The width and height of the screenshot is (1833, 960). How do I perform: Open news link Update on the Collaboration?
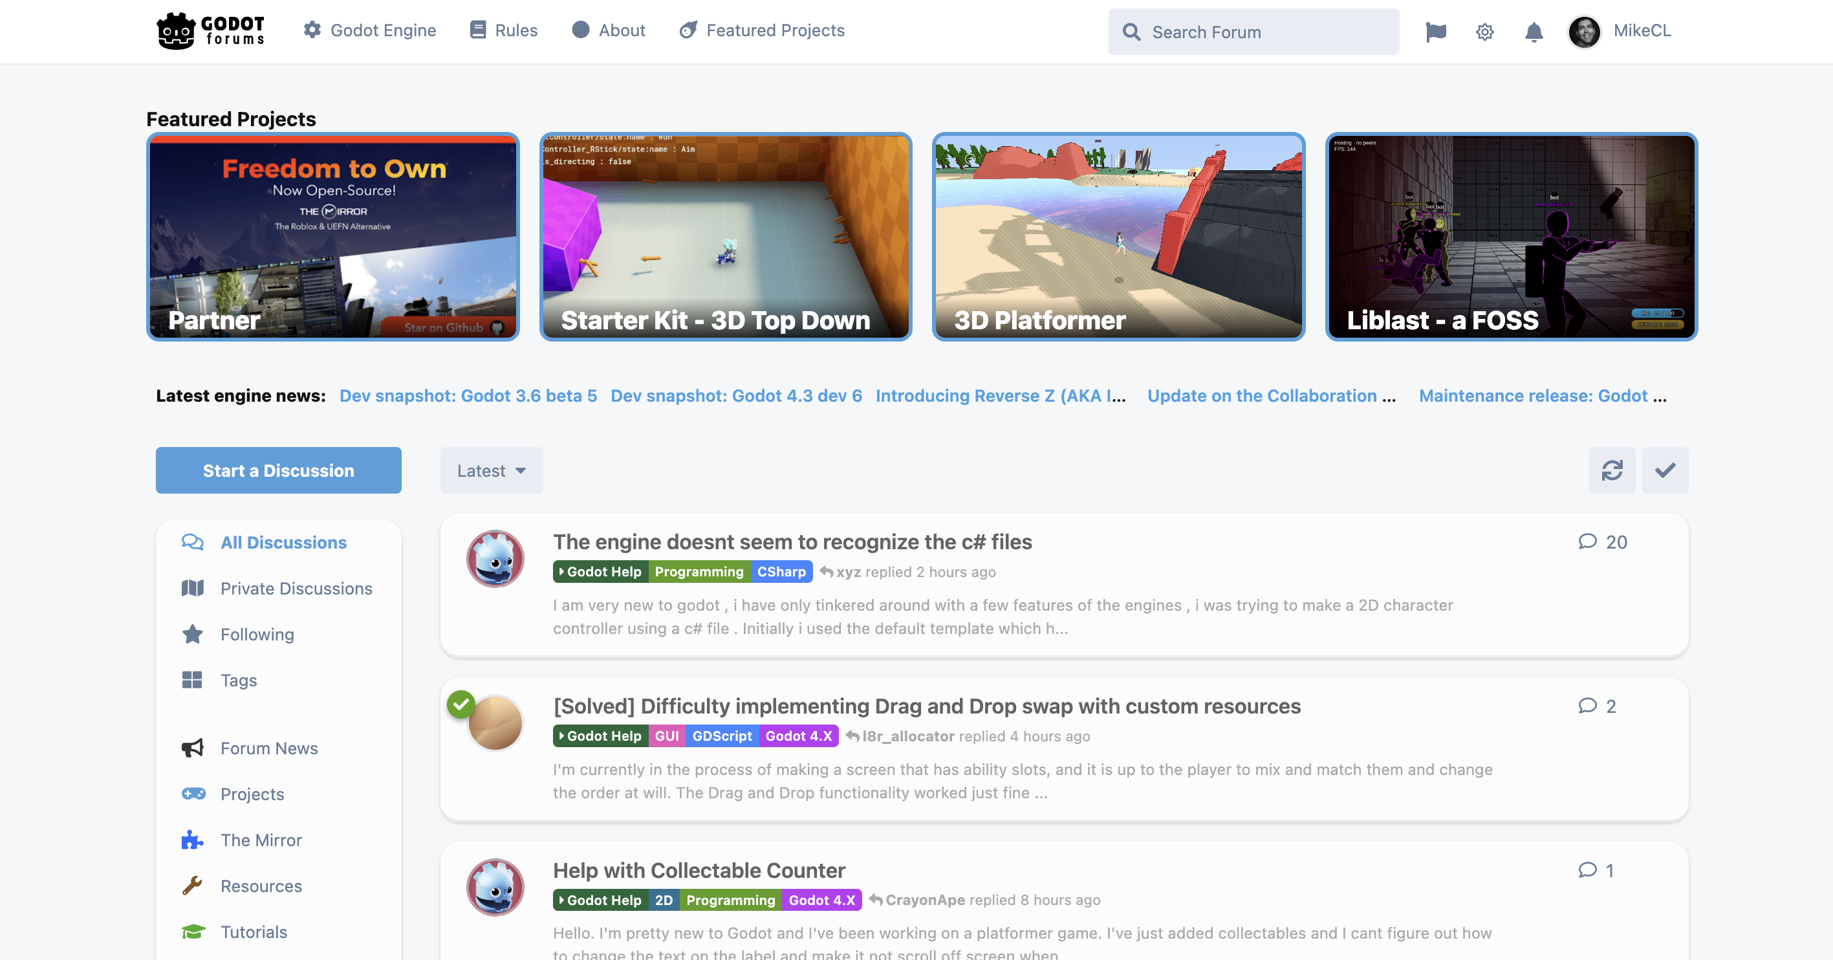click(x=1272, y=396)
